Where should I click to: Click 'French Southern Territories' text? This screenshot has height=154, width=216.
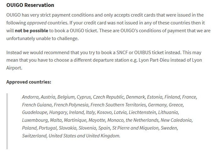118,105
